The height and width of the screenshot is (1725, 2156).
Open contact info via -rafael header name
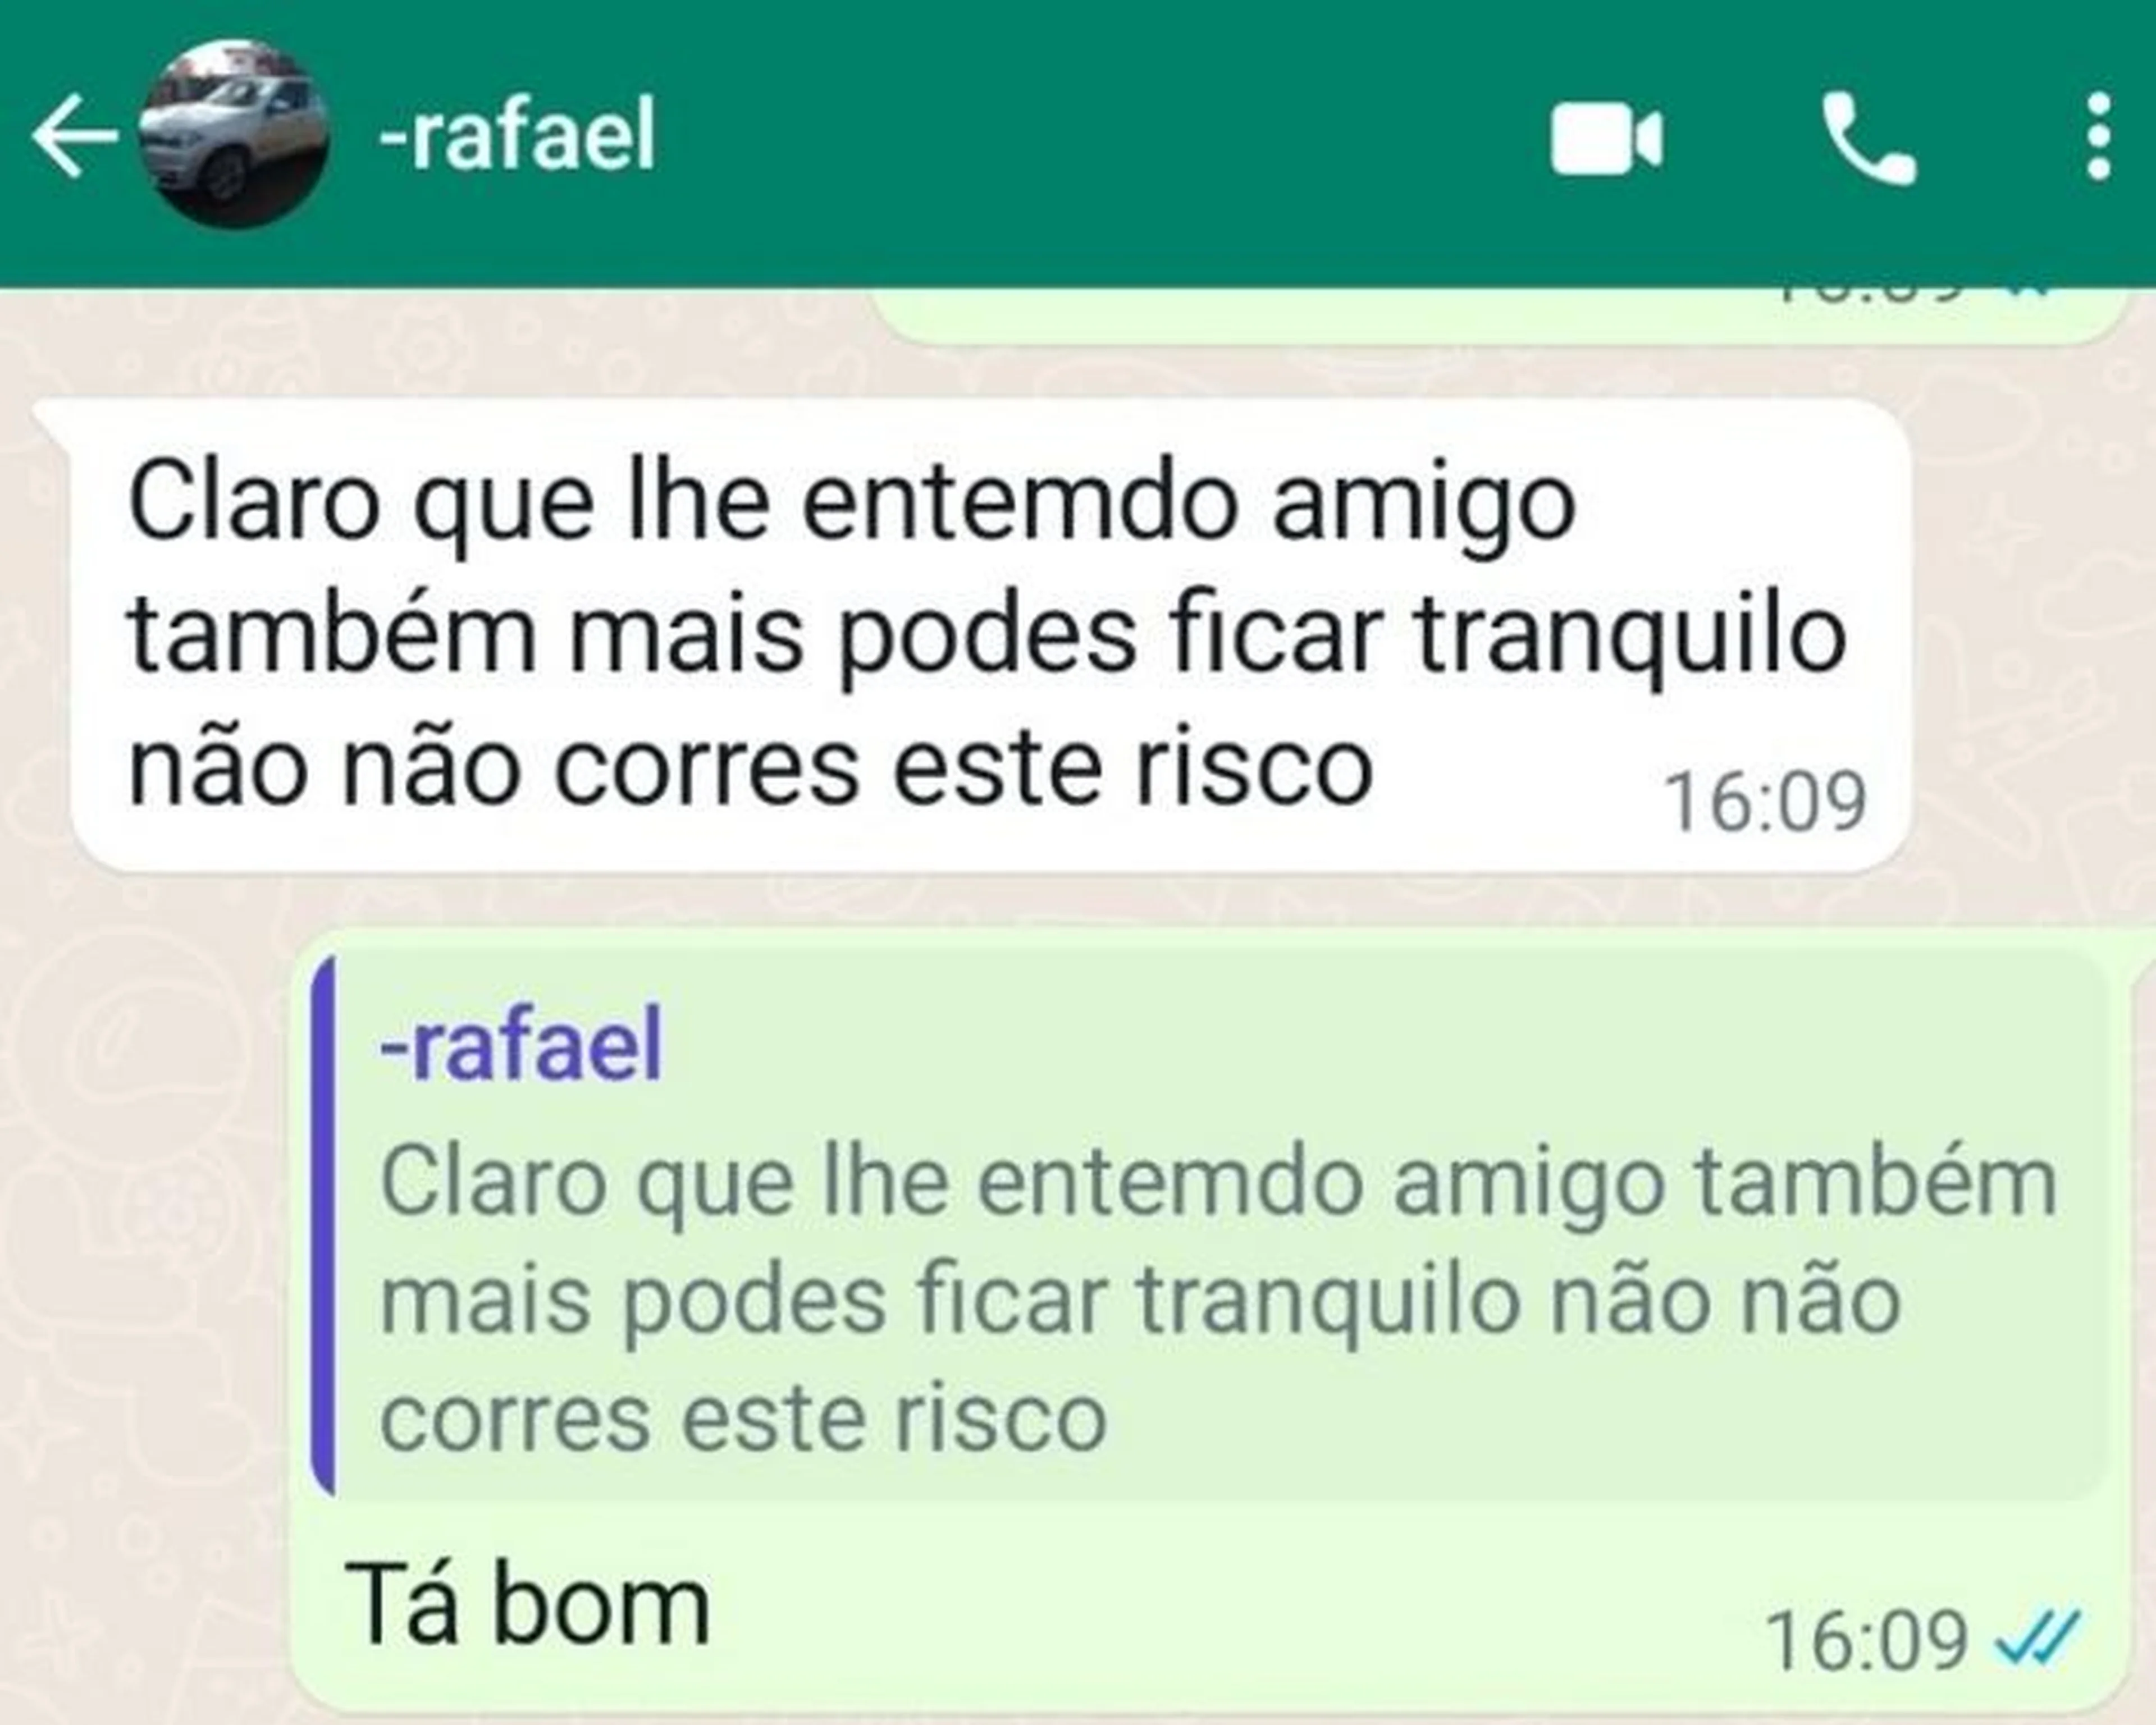518,136
